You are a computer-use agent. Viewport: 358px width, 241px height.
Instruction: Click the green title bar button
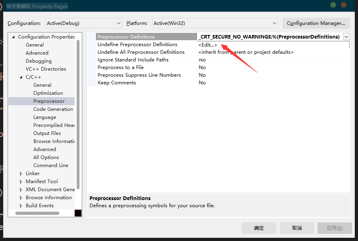point(333,5)
